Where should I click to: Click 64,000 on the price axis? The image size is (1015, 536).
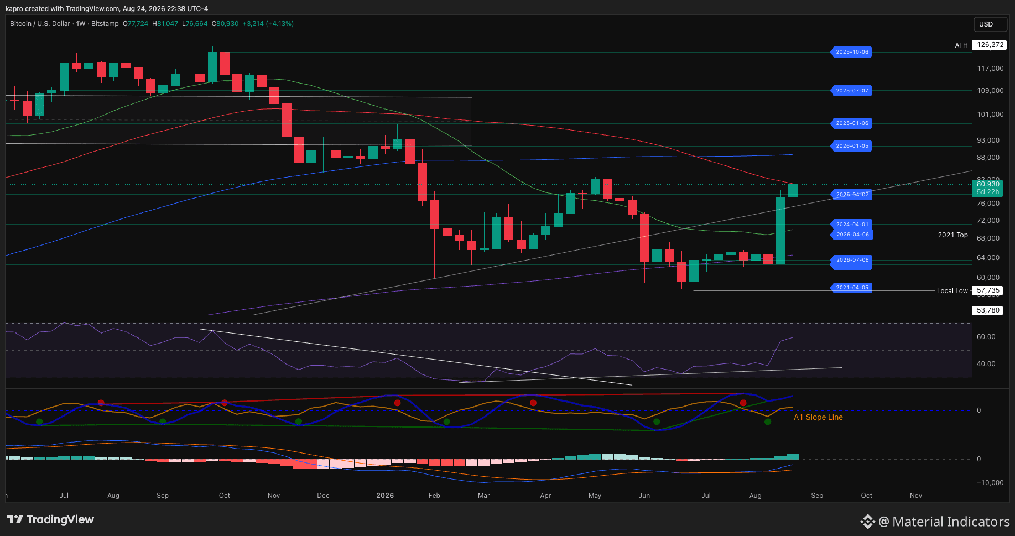988,258
